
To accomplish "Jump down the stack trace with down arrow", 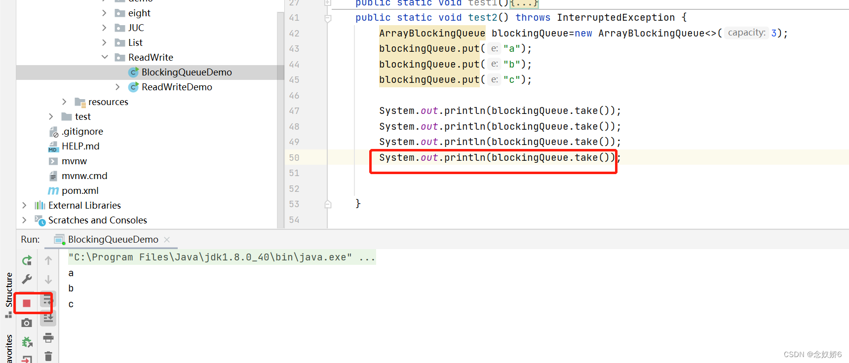I will click(48, 280).
